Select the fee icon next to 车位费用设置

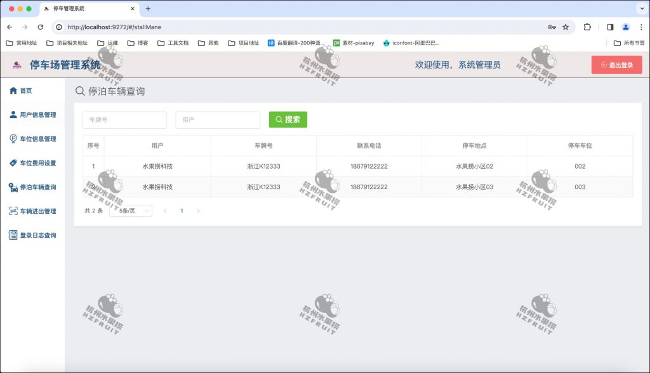pyautogui.click(x=13, y=162)
